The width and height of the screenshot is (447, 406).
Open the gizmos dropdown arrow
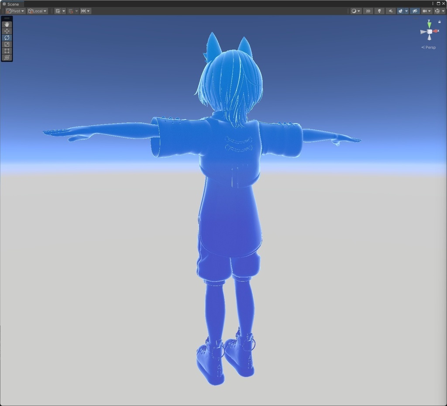coord(444,10)
